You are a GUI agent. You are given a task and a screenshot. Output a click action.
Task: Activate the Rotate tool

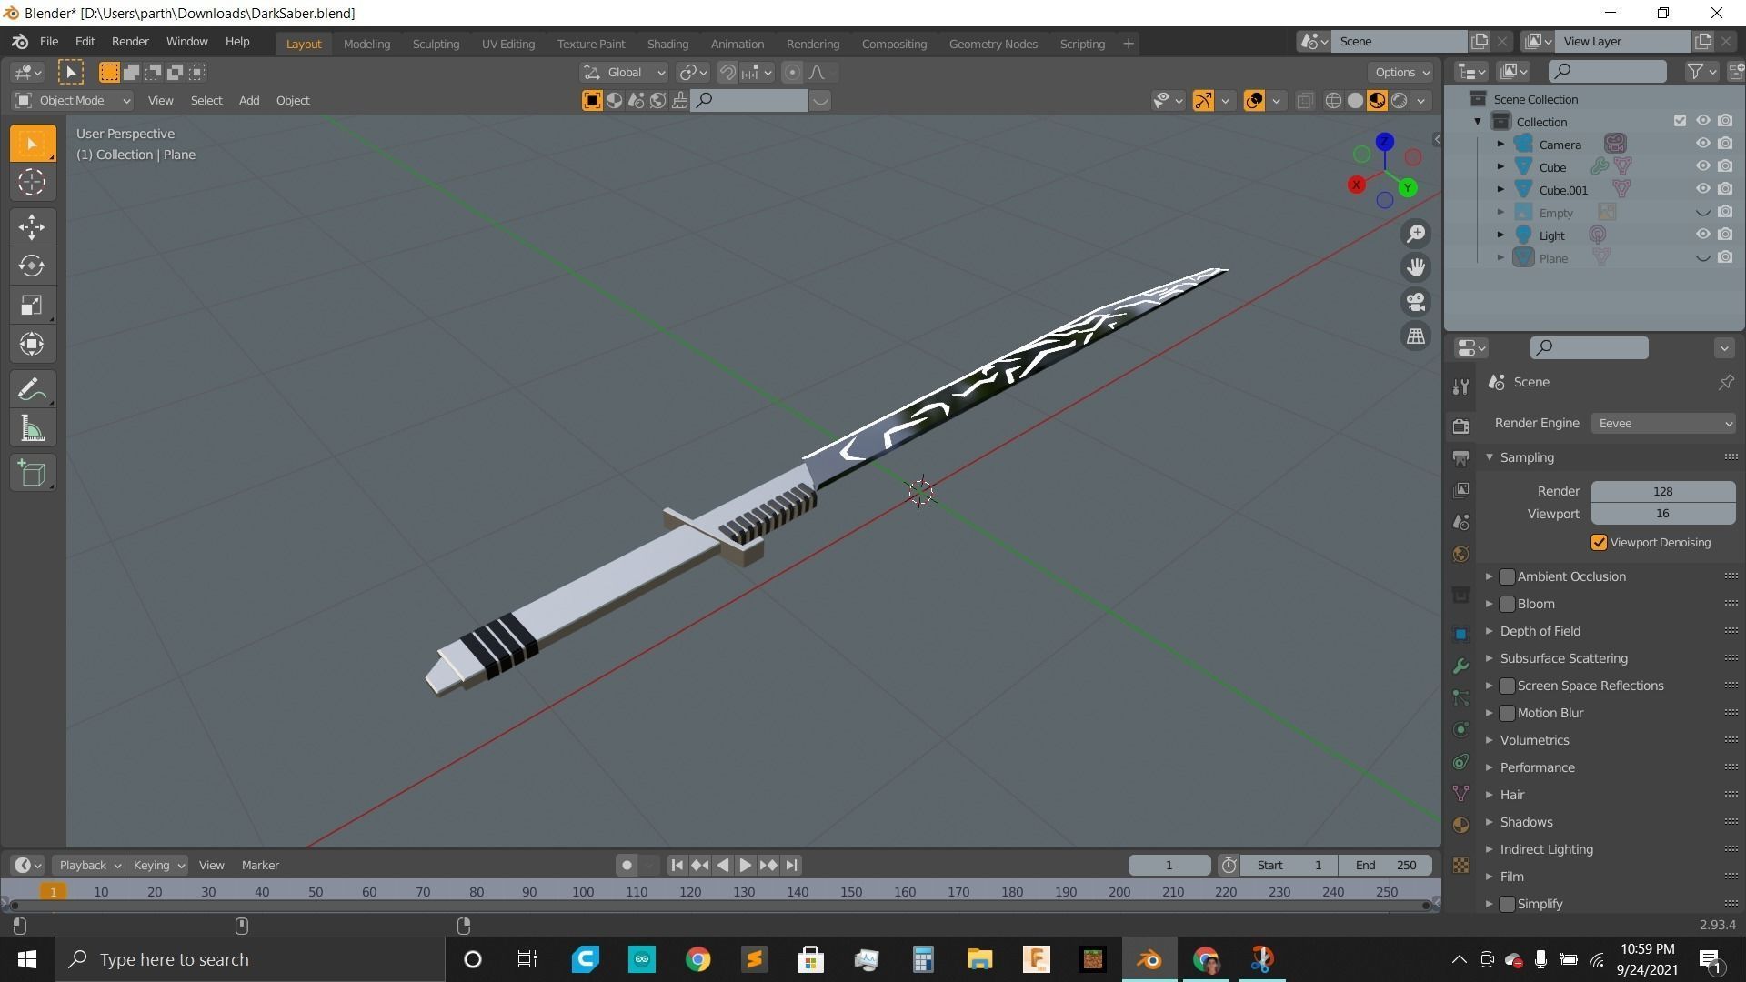(x=32, y=266)
